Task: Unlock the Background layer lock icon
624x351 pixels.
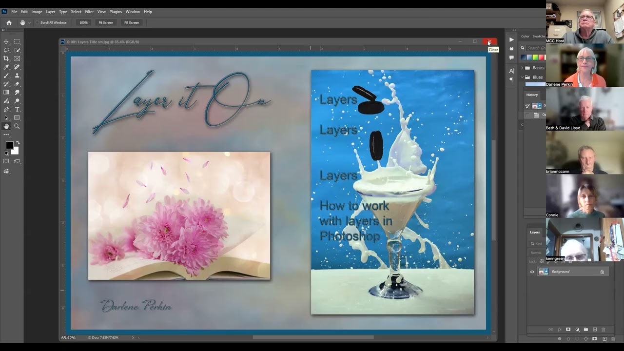Action: click(x=602, y=272)
